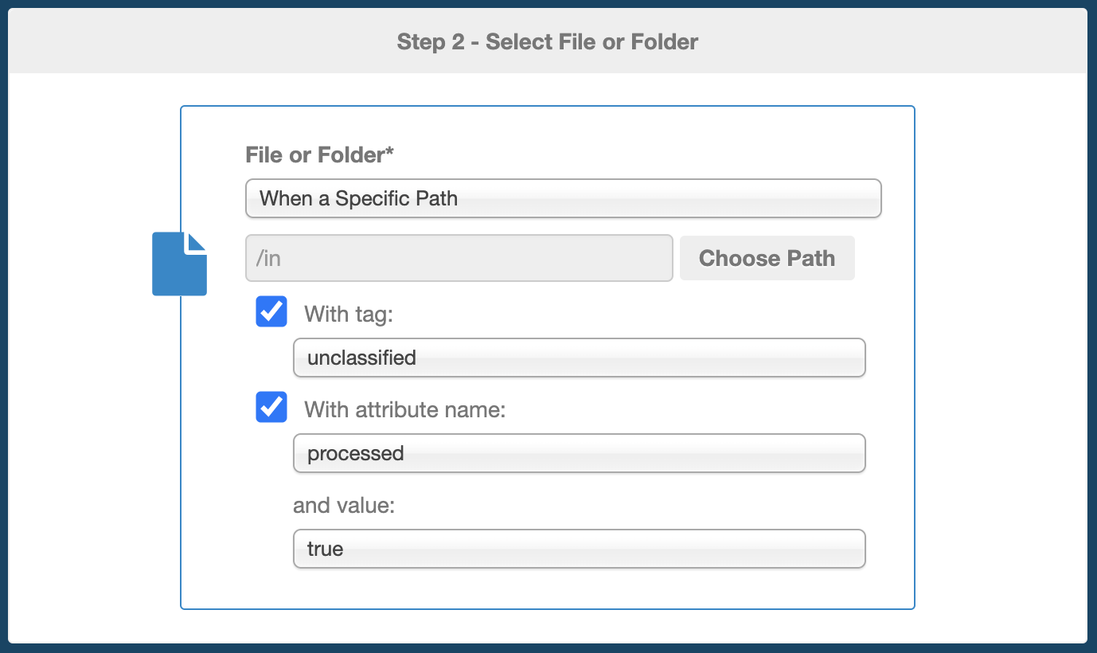Open the When a Specific Path dropdown
The height and width of the screenshot is (653, 1097).
tap(564, 198)
